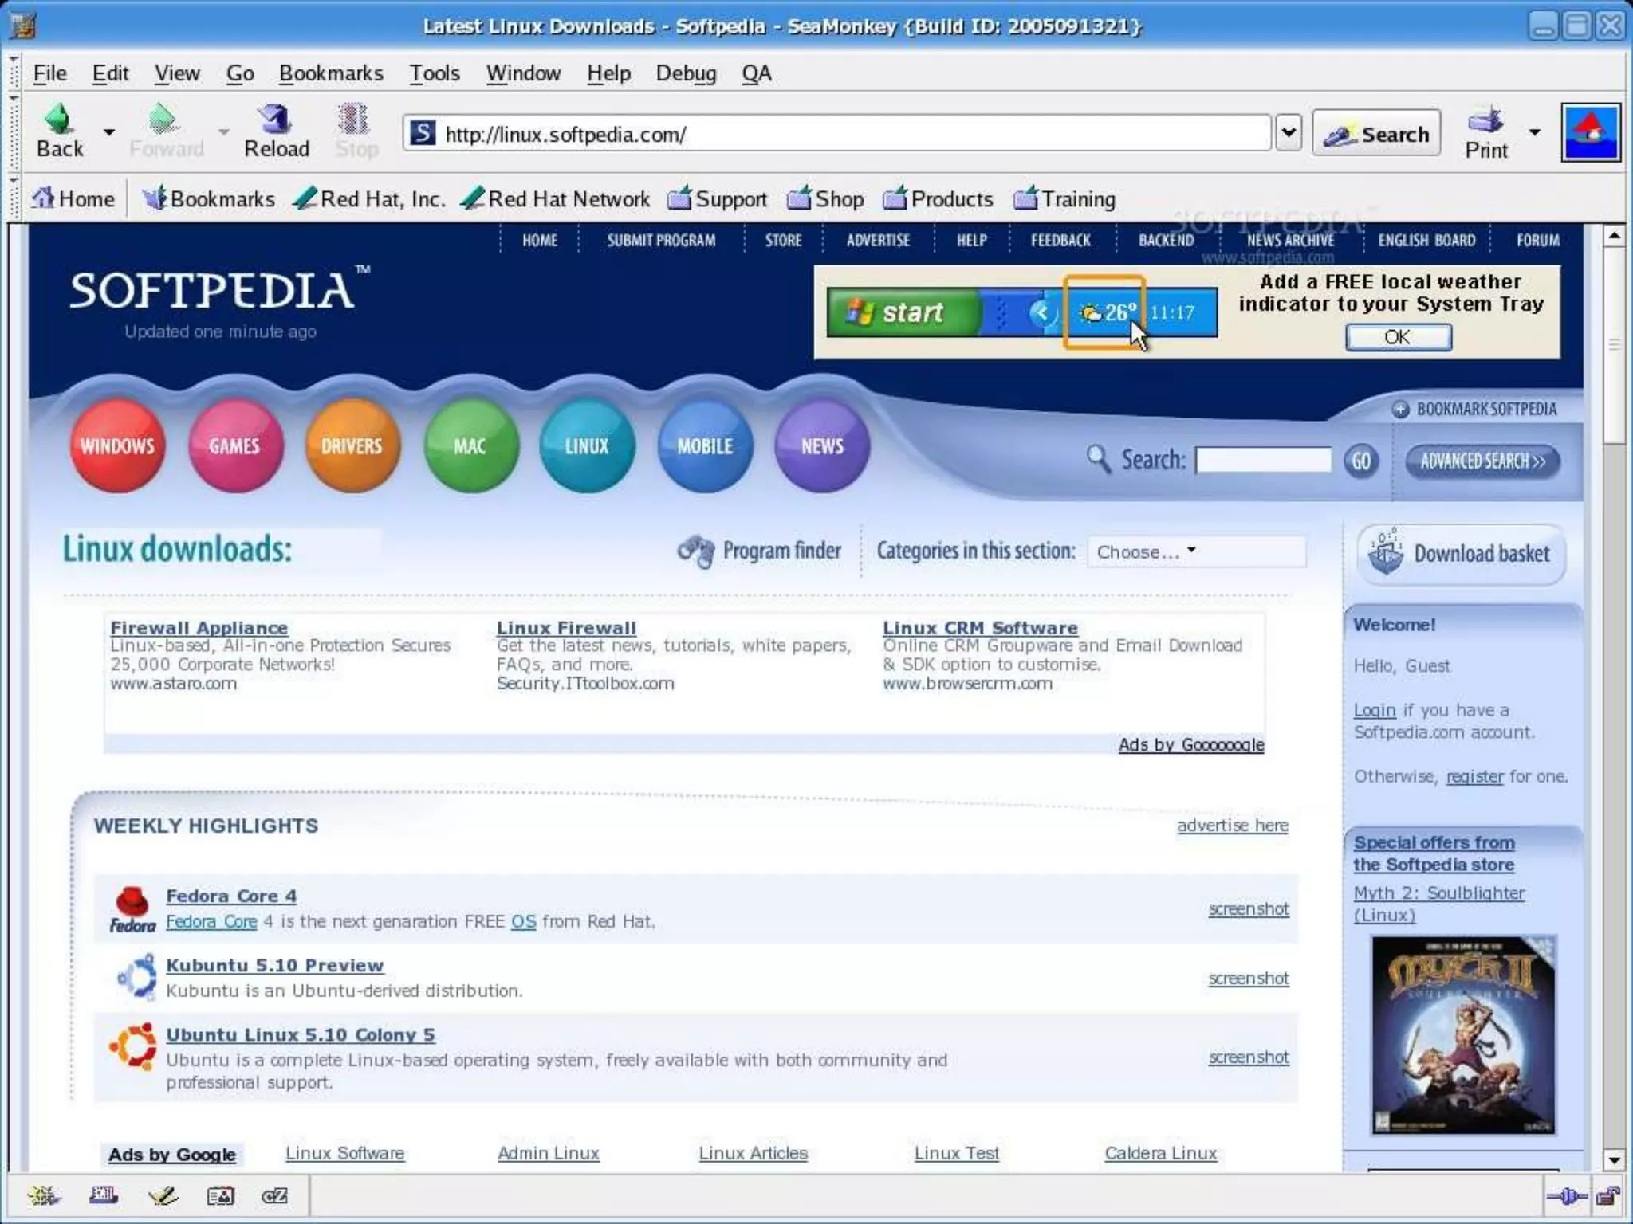The image size is (1633, 1224).
Task: Open Composer from the status bar icon
Action: click(x=163, y=1195)
